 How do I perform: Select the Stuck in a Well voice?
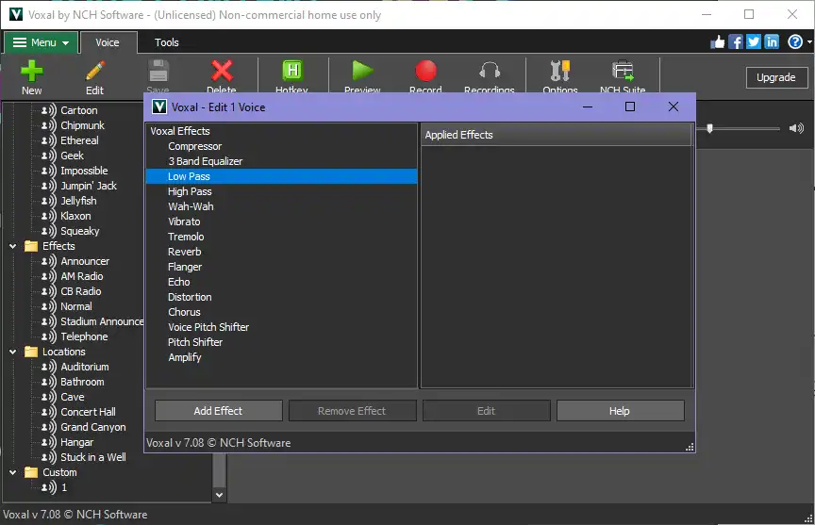click(93, 457)
